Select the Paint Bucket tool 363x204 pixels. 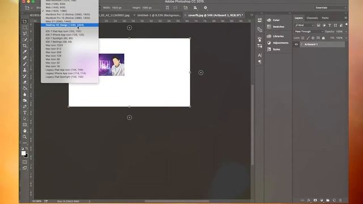pyautogui.click(x=25, y=88)
